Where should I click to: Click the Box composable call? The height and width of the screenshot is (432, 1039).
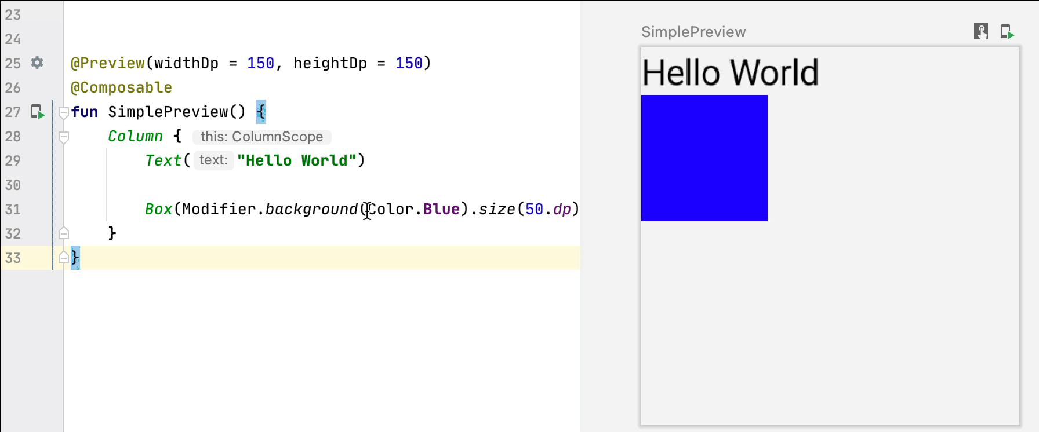(x=158, y=209)
